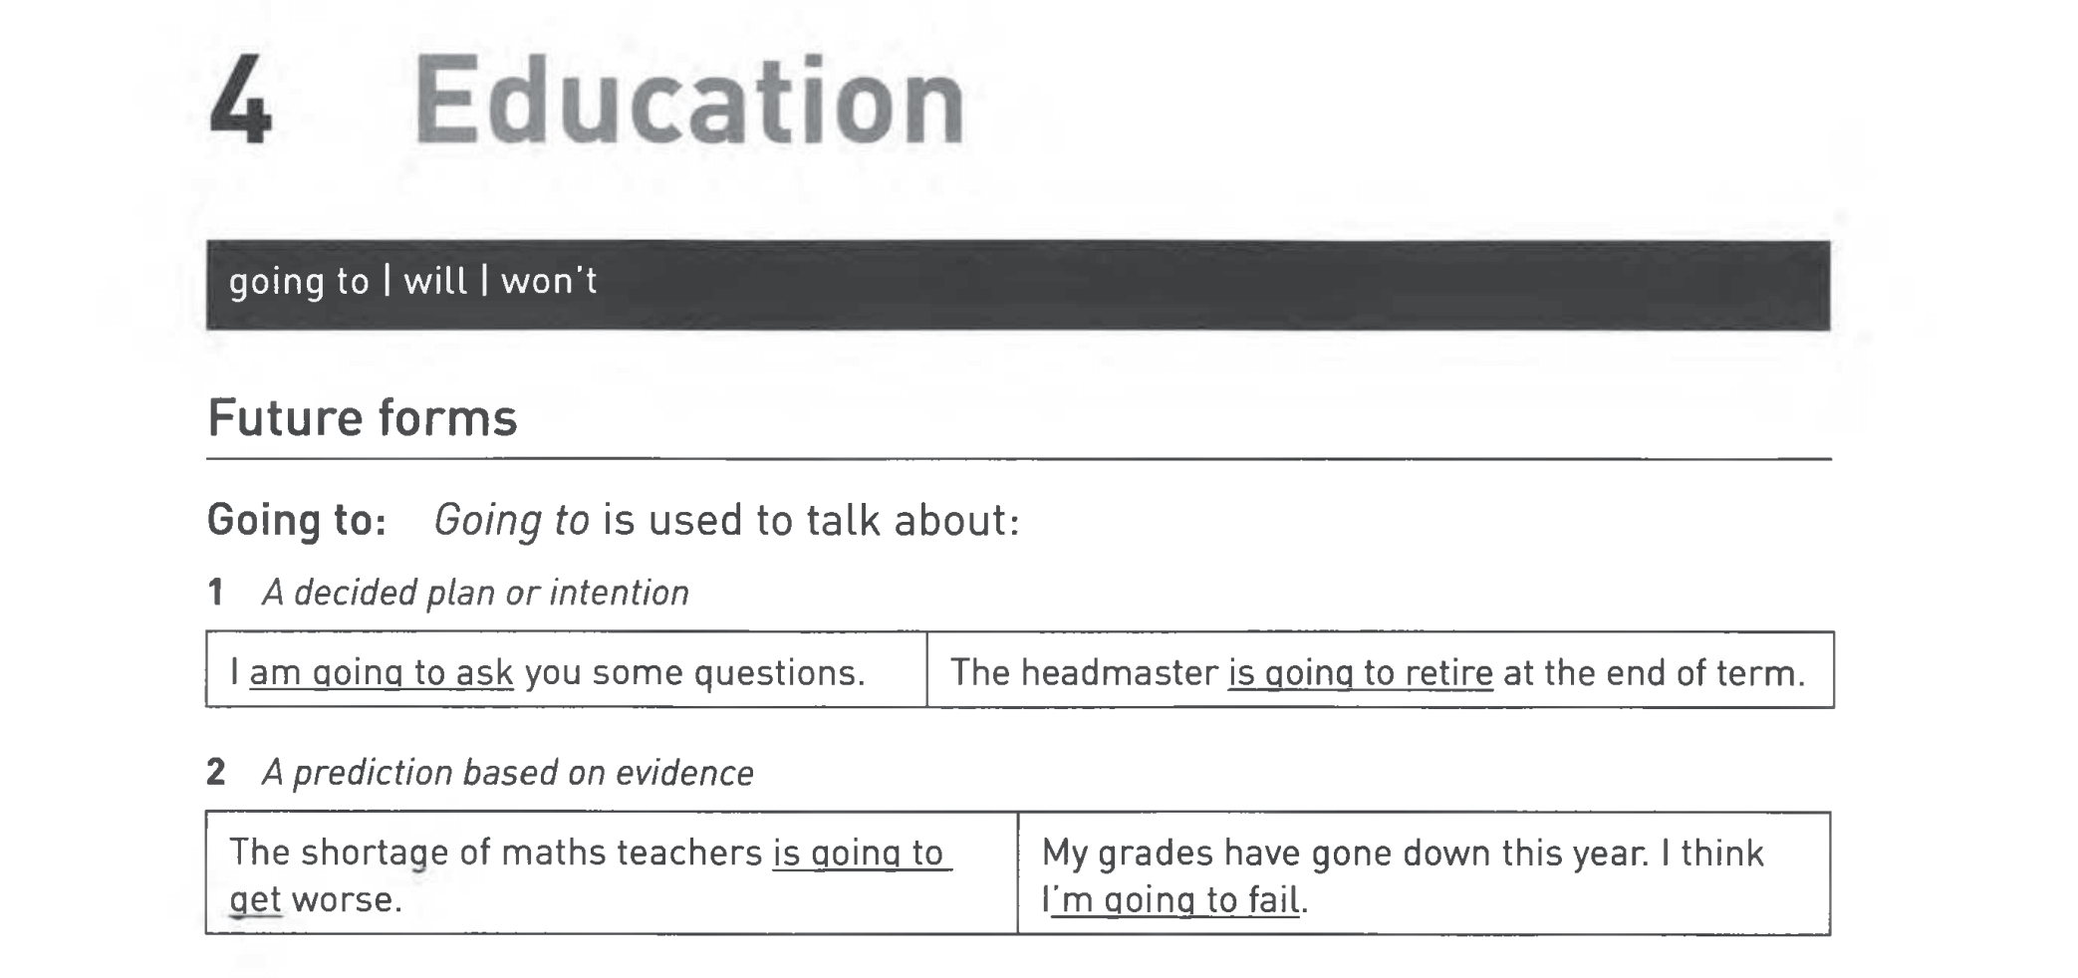Click the bold 'Going to:' label

pyautogui.click(x=297, y=521)
